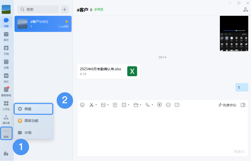
Task: Select 分组 in the popup menu
Action: pos(33,133)
